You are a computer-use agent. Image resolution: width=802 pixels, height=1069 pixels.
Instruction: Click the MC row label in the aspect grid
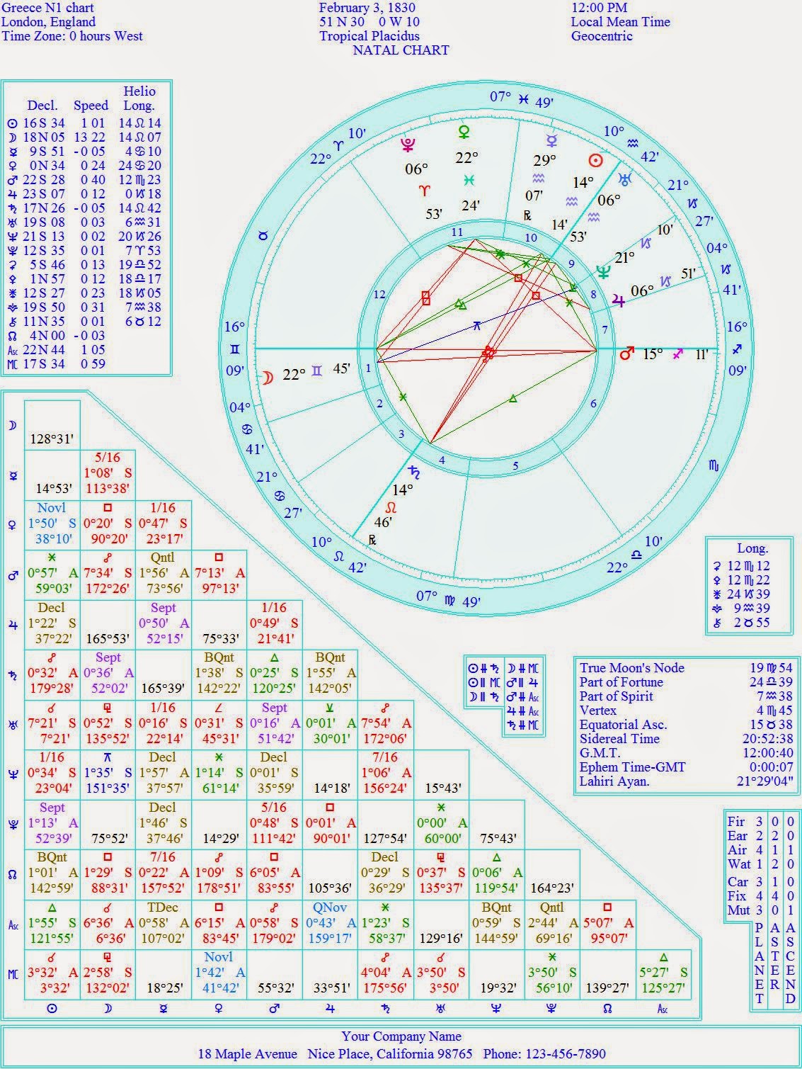[12, 975]
